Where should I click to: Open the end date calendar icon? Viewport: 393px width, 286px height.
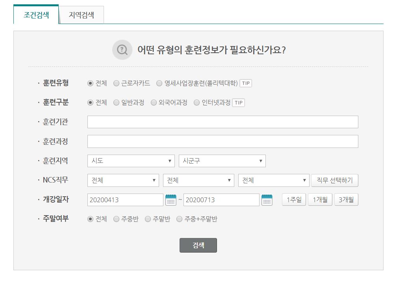pos(267,200)
